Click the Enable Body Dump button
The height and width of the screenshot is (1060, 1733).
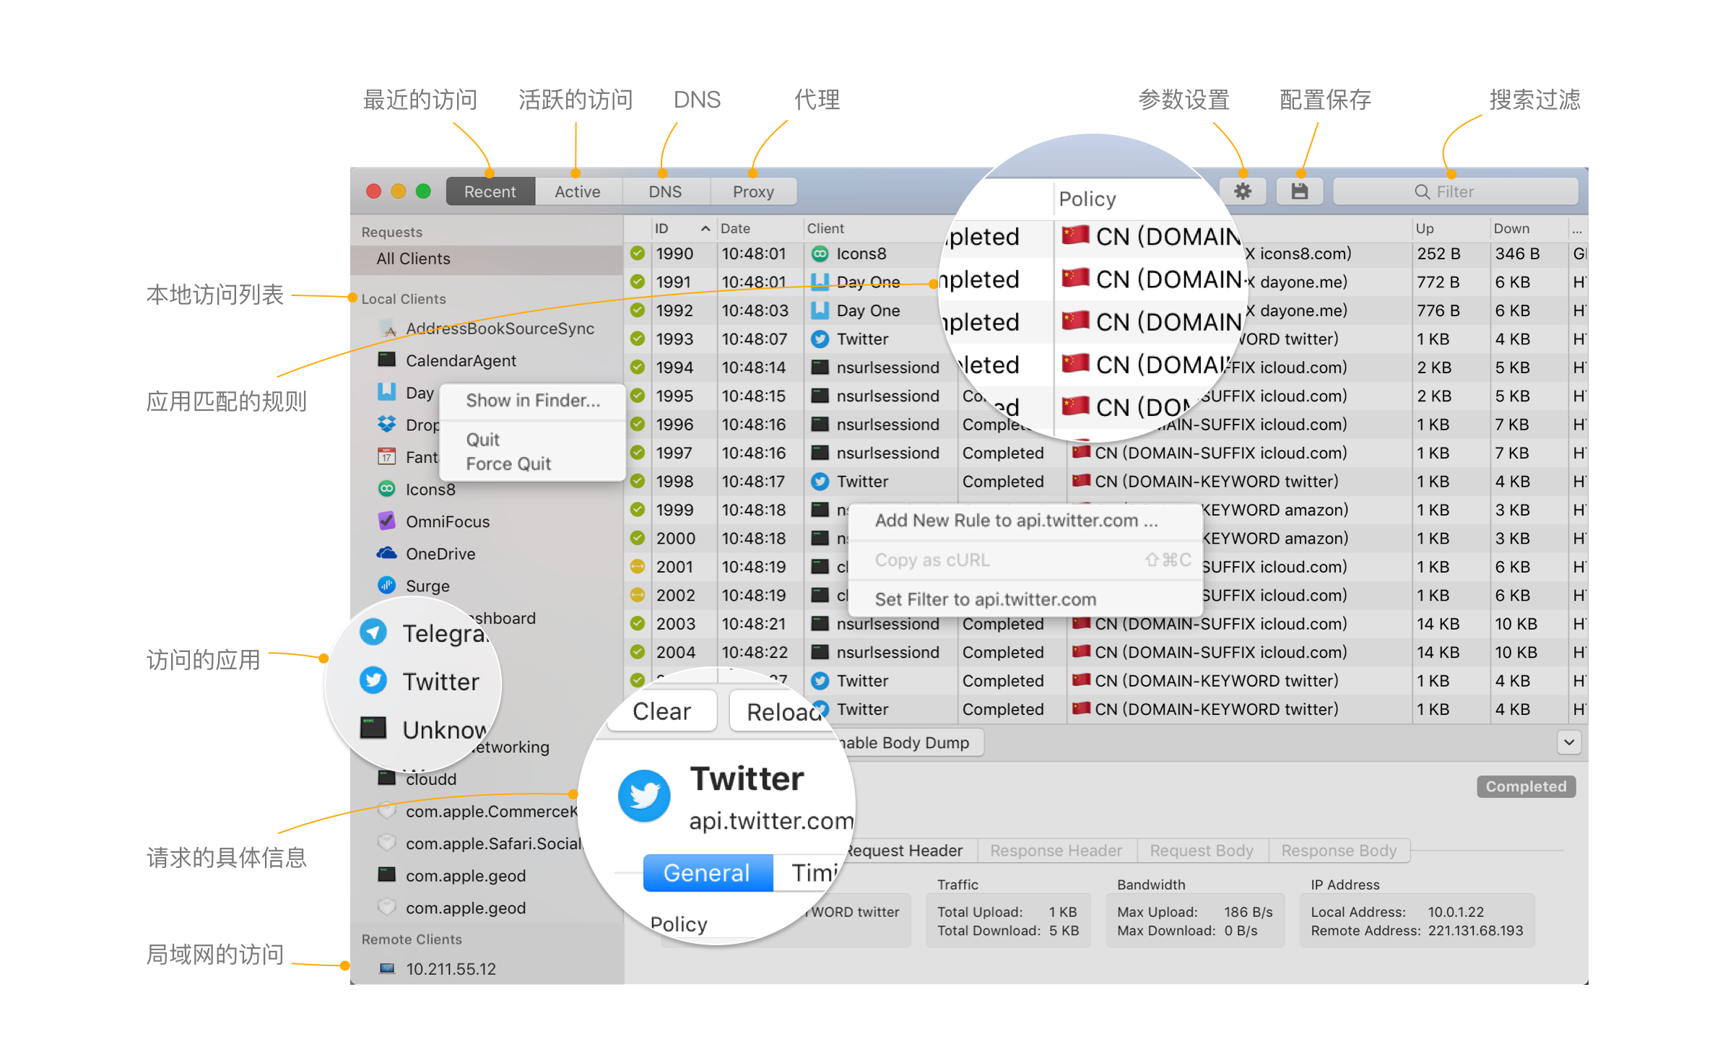[x=910, y=742]
